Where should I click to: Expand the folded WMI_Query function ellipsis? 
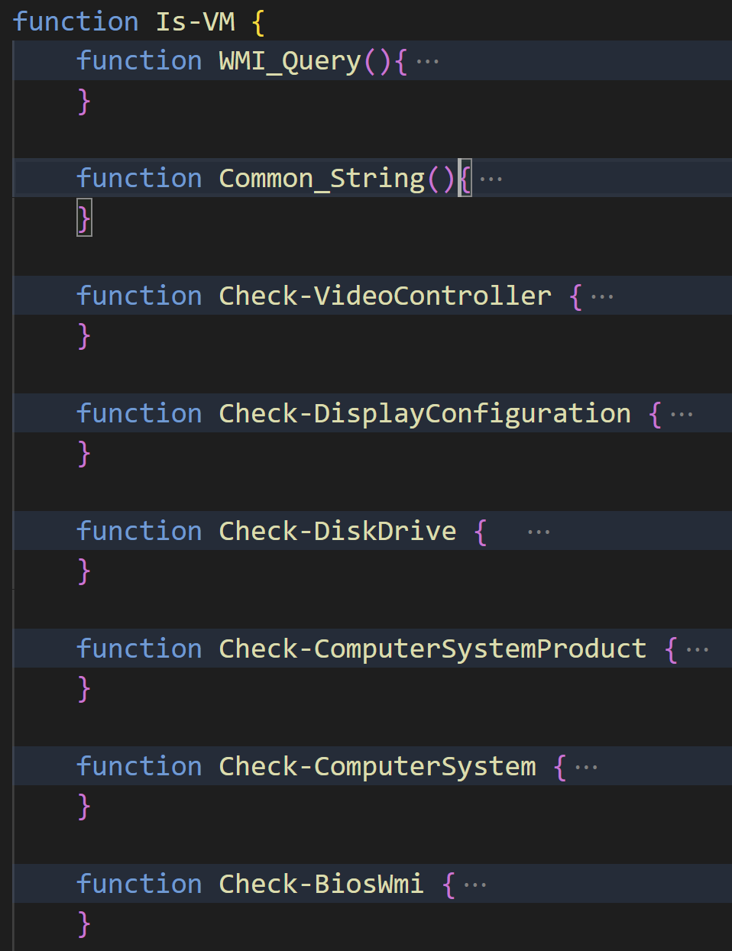coord(427,62)
